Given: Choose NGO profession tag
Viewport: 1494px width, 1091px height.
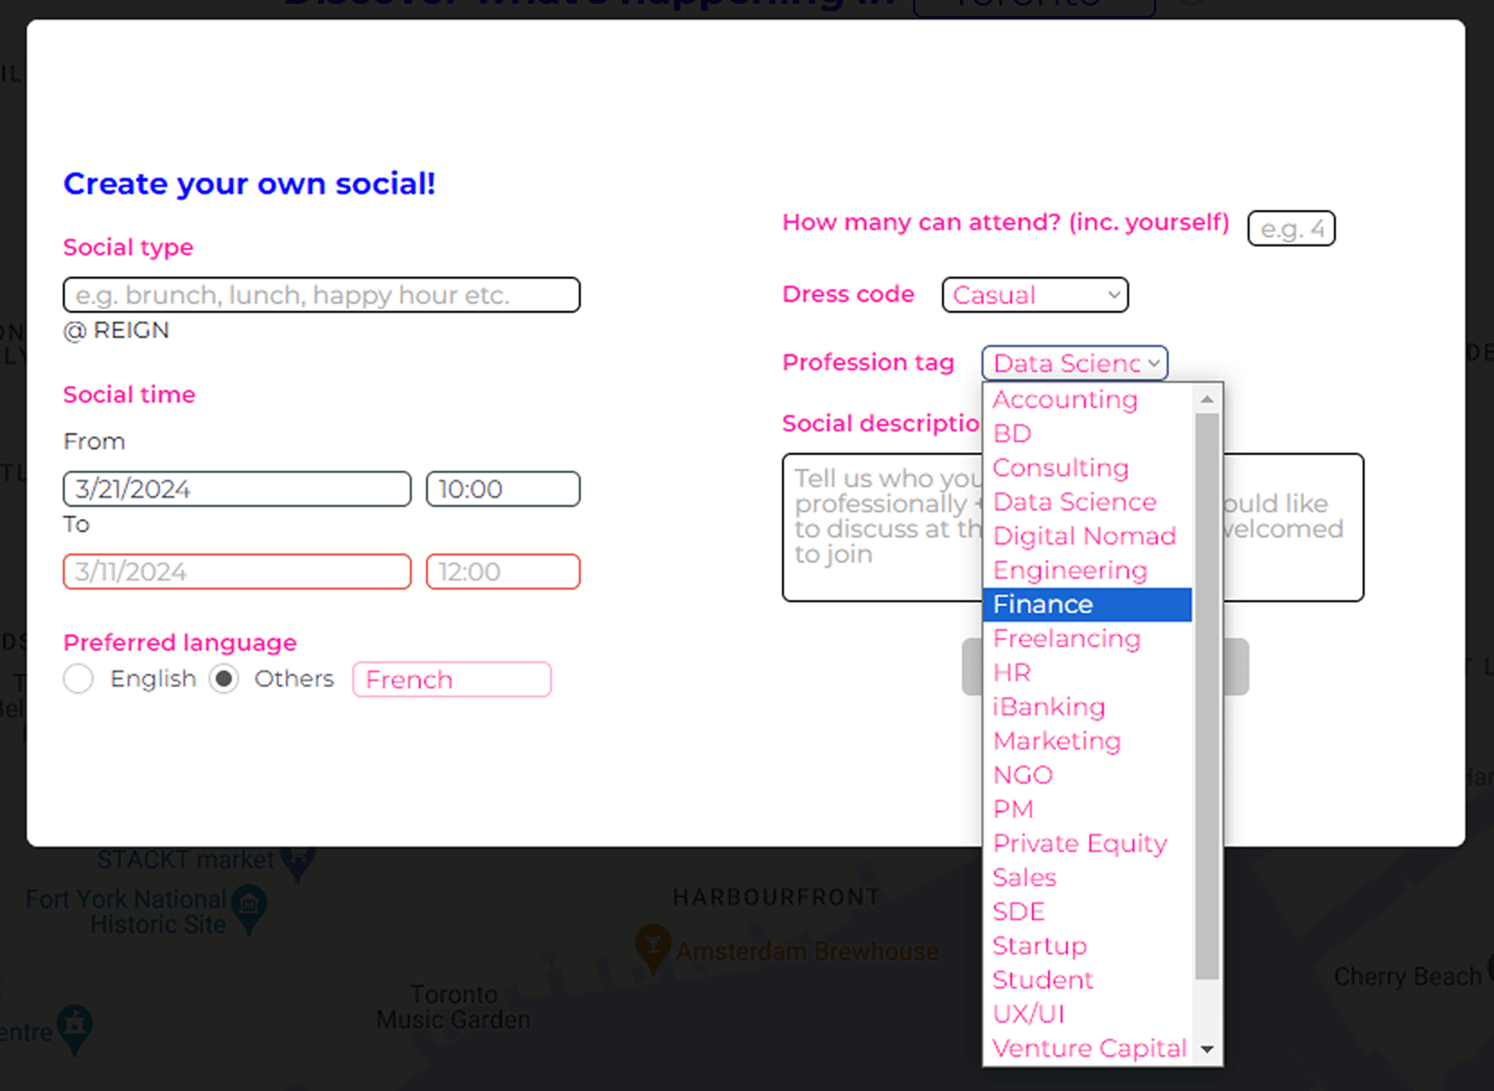Looking at the screenshot, I should 1088,775.
